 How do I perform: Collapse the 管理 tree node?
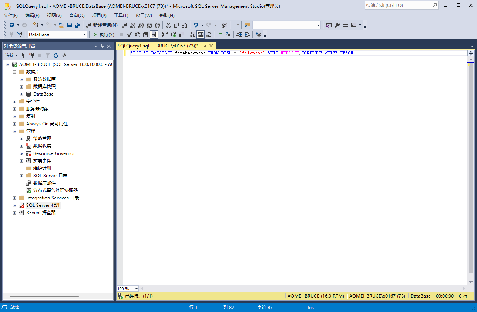tap(15, 131)
